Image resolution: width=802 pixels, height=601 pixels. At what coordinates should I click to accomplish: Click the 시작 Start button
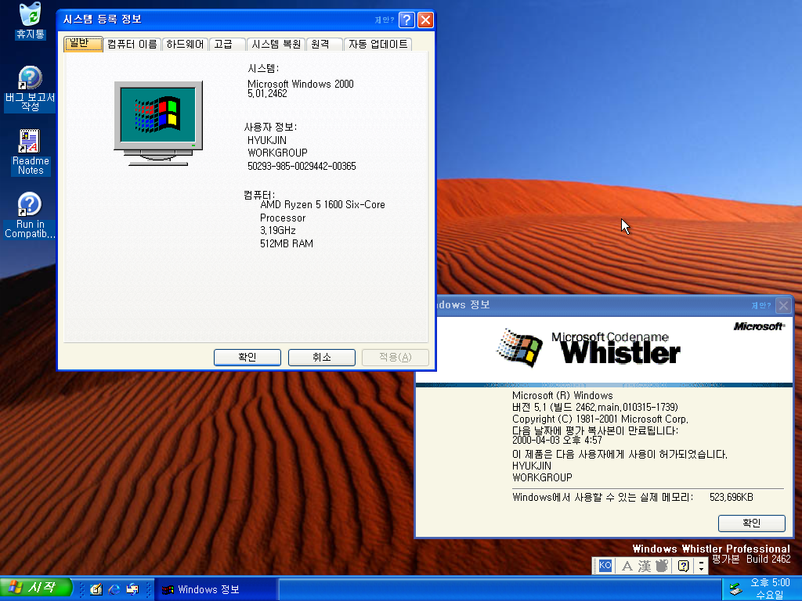tap(34, 588)
